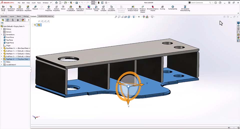Open the ConfigurationManager tab
Image resolution: width=240 pixels, height=129 pixels.
13,20
